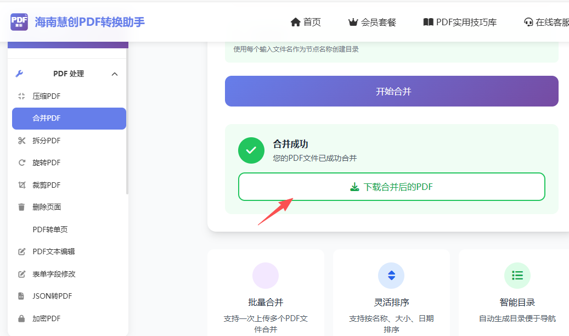Click the 使用每个输入文件名作为节点名称创建目录 hint text
The image size is (569, 336).
click(296, 49)
